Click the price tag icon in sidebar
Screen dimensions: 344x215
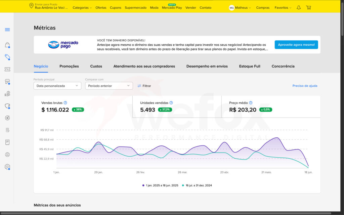click(7, 57)
